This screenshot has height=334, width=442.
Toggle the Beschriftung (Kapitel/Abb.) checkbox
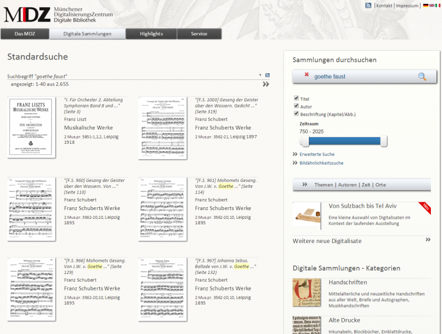296,114
